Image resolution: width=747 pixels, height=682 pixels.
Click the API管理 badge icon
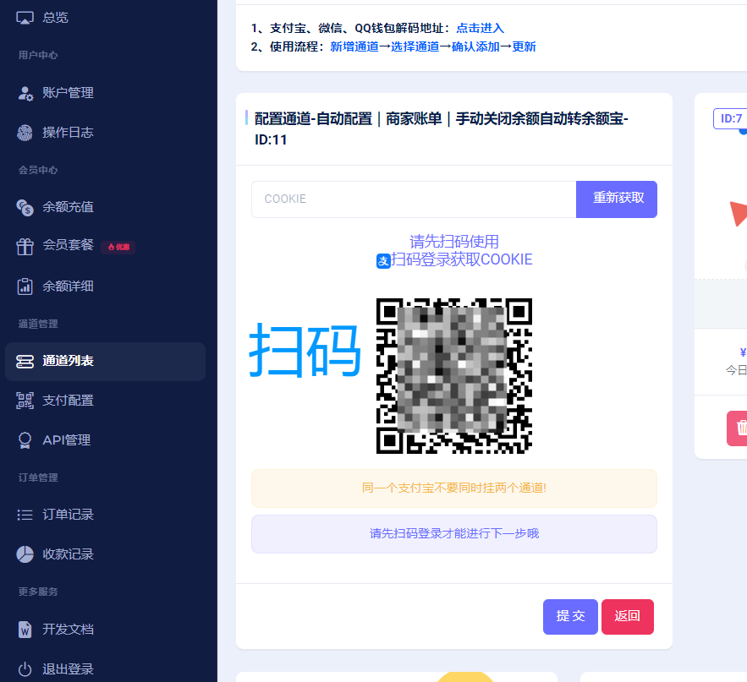pos(25,440)
